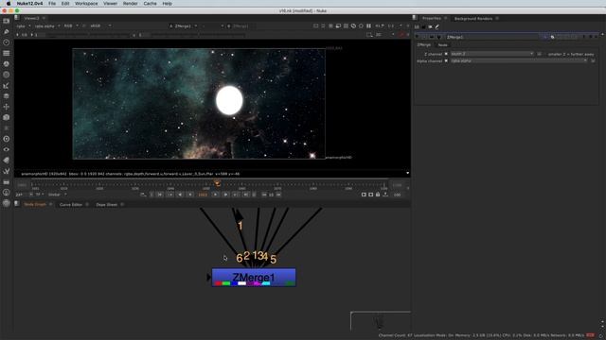Viewport: 606px width, 340px height.
Task: Toggle the timeline lock icon
Action: click(x=378, y=195)
